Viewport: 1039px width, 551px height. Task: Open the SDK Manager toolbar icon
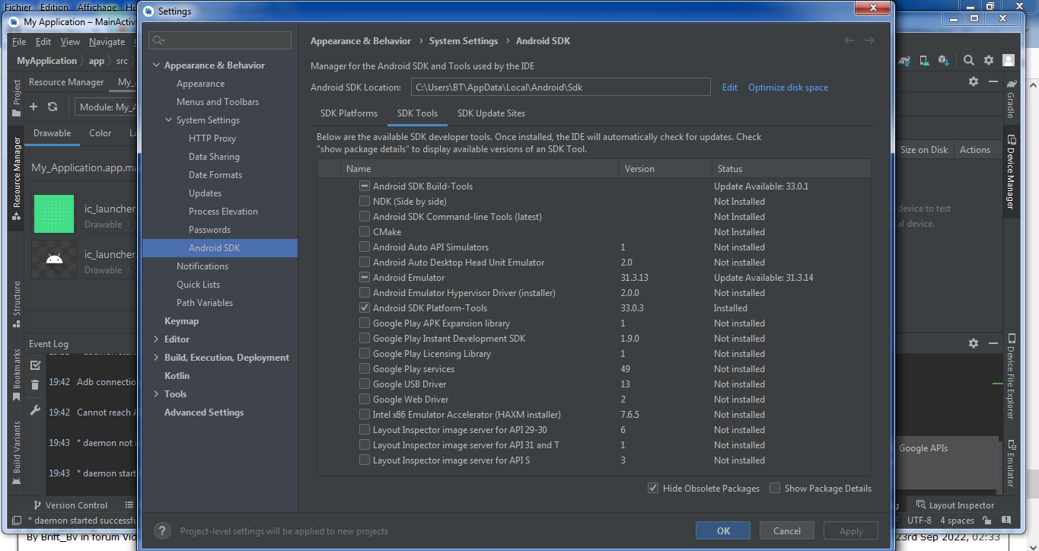[943, 60]
